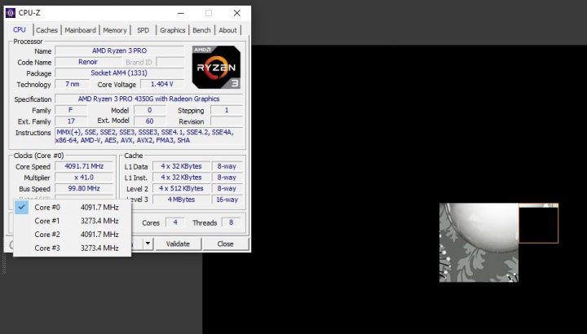
Task: Click the orange-outlined black render tile
Action: [x=538, y=223]
